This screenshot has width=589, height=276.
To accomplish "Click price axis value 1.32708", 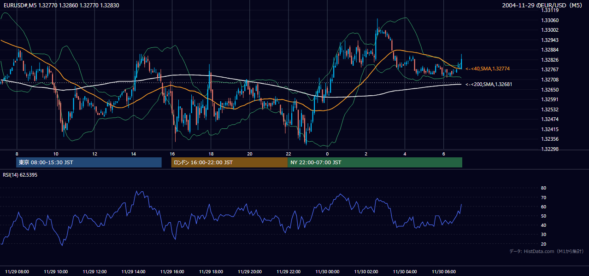I will point(550,80).
